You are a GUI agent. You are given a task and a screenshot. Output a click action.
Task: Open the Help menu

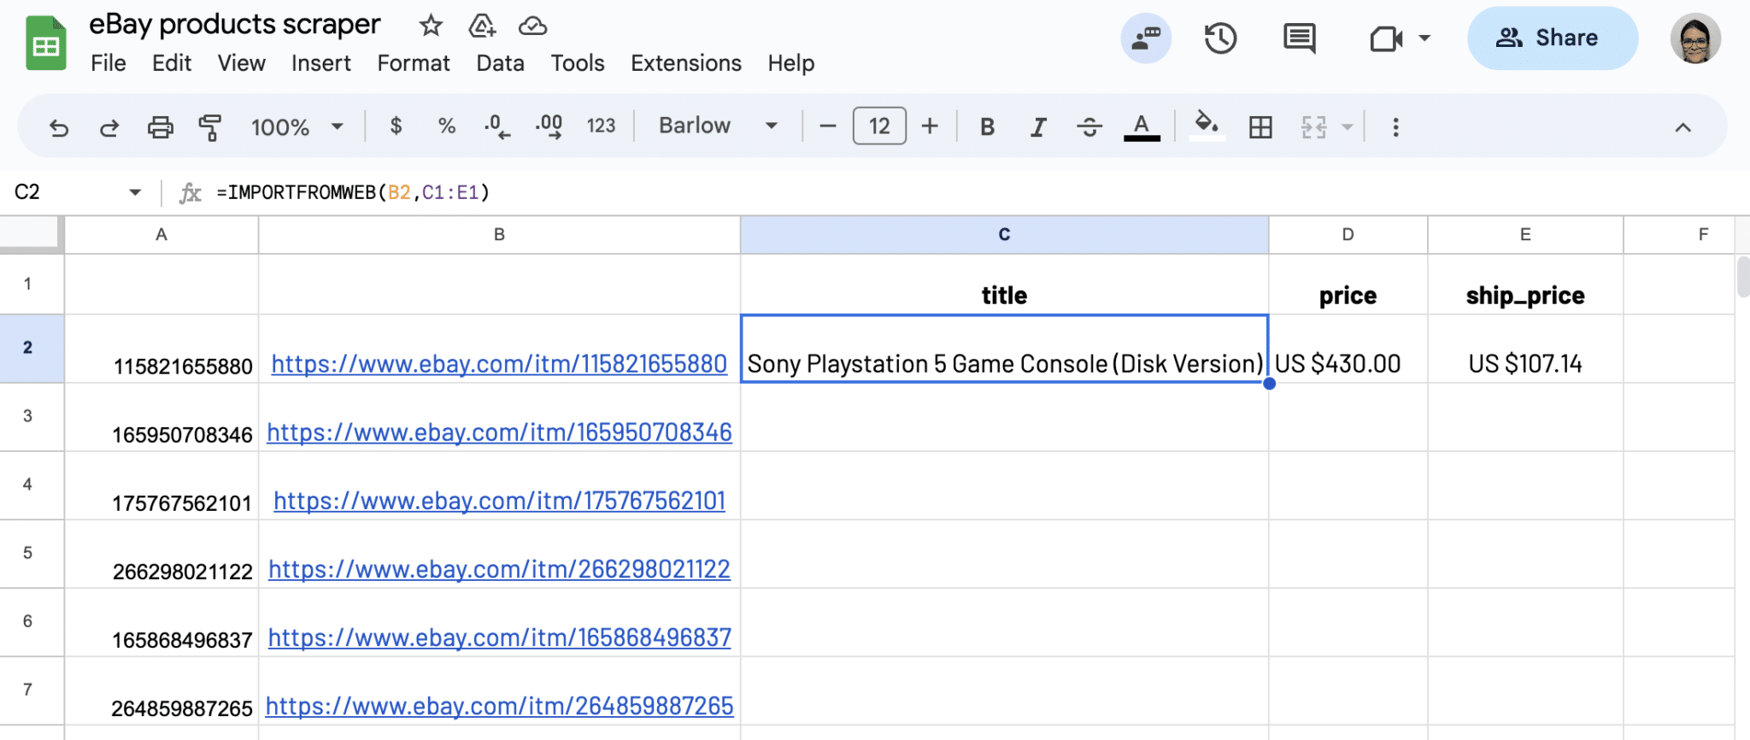pos(791,63)
